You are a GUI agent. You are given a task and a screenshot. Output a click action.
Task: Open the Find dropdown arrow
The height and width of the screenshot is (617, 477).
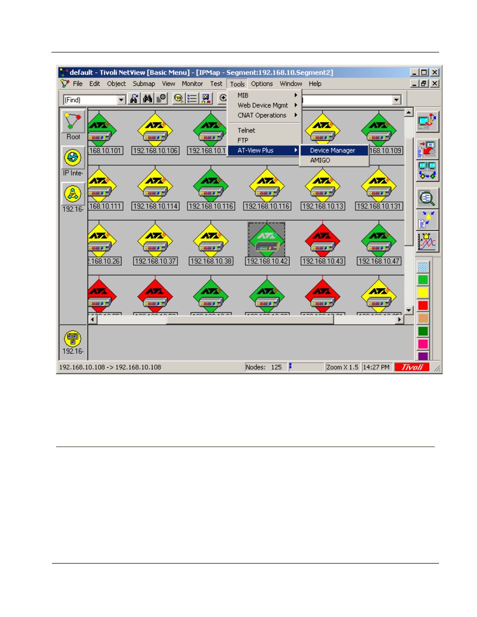point(121,100)
